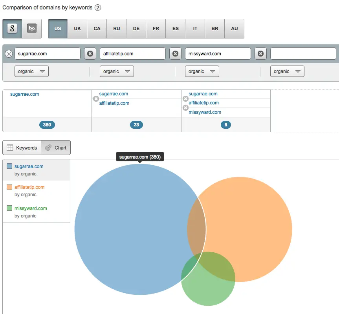Screen dimensions: 339x314
Task: Click the X button before missyward.com field
Action: (175, 53)
